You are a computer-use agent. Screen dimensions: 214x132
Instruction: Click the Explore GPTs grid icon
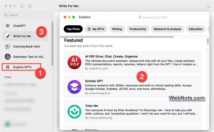[8, 67]
